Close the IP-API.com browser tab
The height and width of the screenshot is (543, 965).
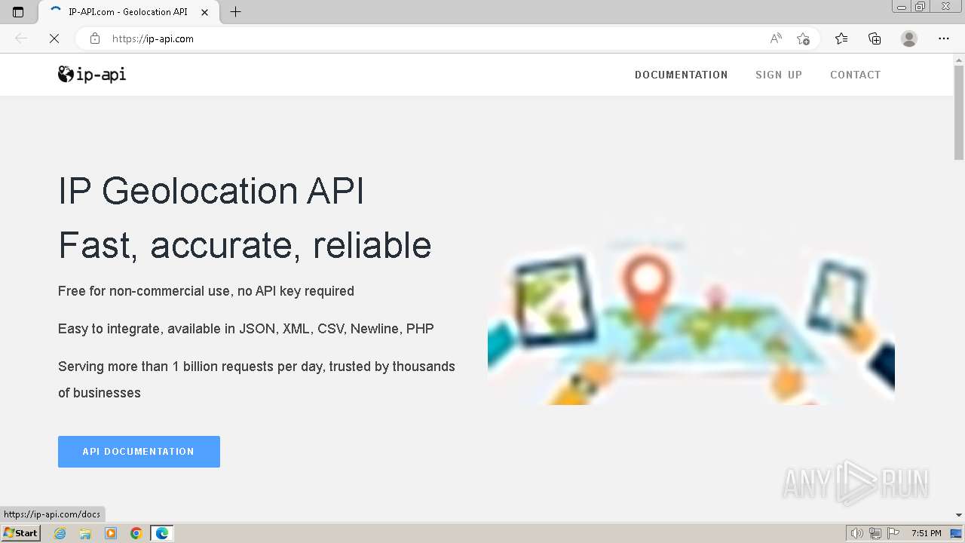204,12
